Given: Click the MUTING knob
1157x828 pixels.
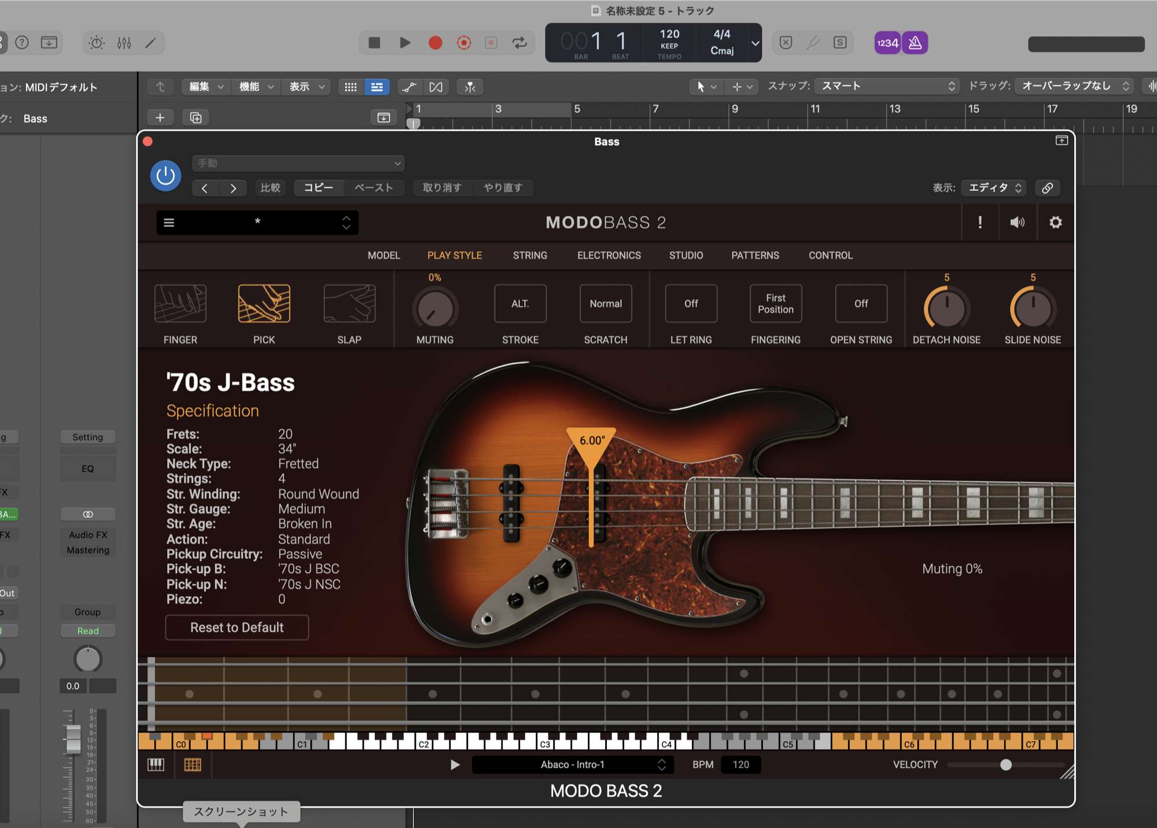Looking at the screenshot, I should point(435,310).
